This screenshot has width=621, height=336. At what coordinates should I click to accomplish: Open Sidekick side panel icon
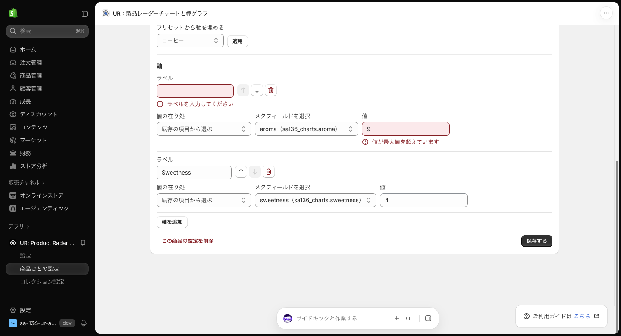click(x=428, y=318)
